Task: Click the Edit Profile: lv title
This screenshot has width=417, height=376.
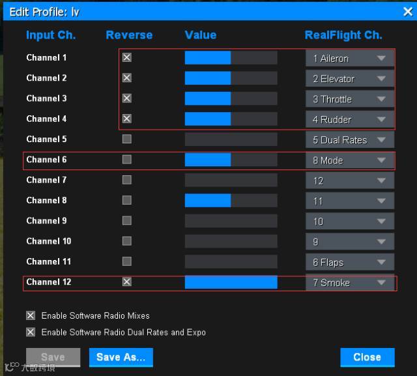Action: click(x=44, y=12)
